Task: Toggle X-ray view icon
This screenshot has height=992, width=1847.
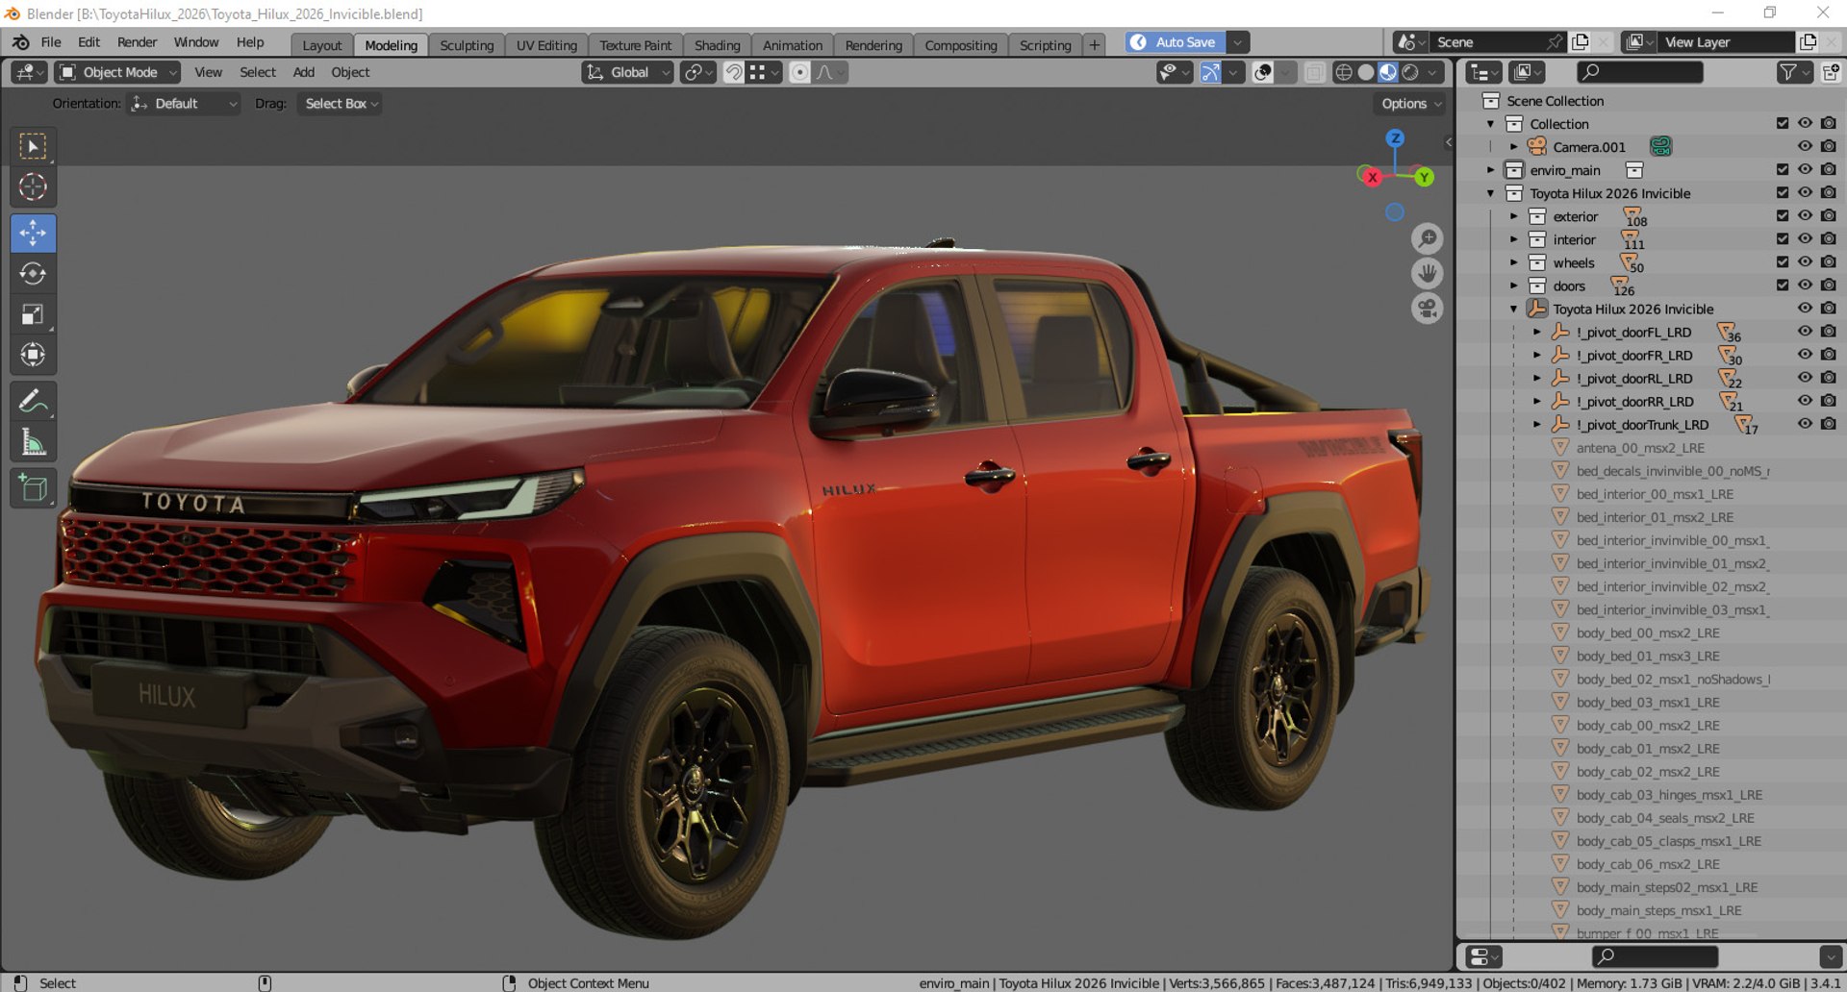Action: [x=1314, y=72]
